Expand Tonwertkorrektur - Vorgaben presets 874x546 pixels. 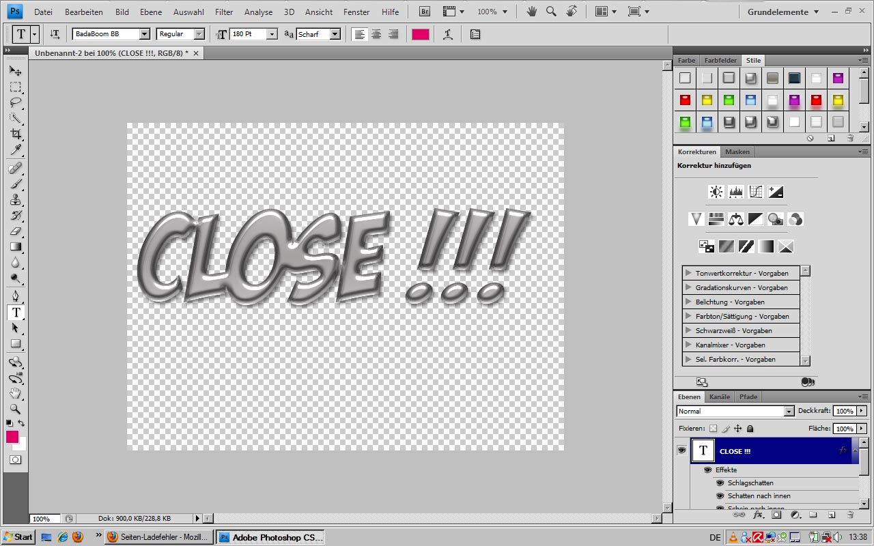[x=688, y=273]
